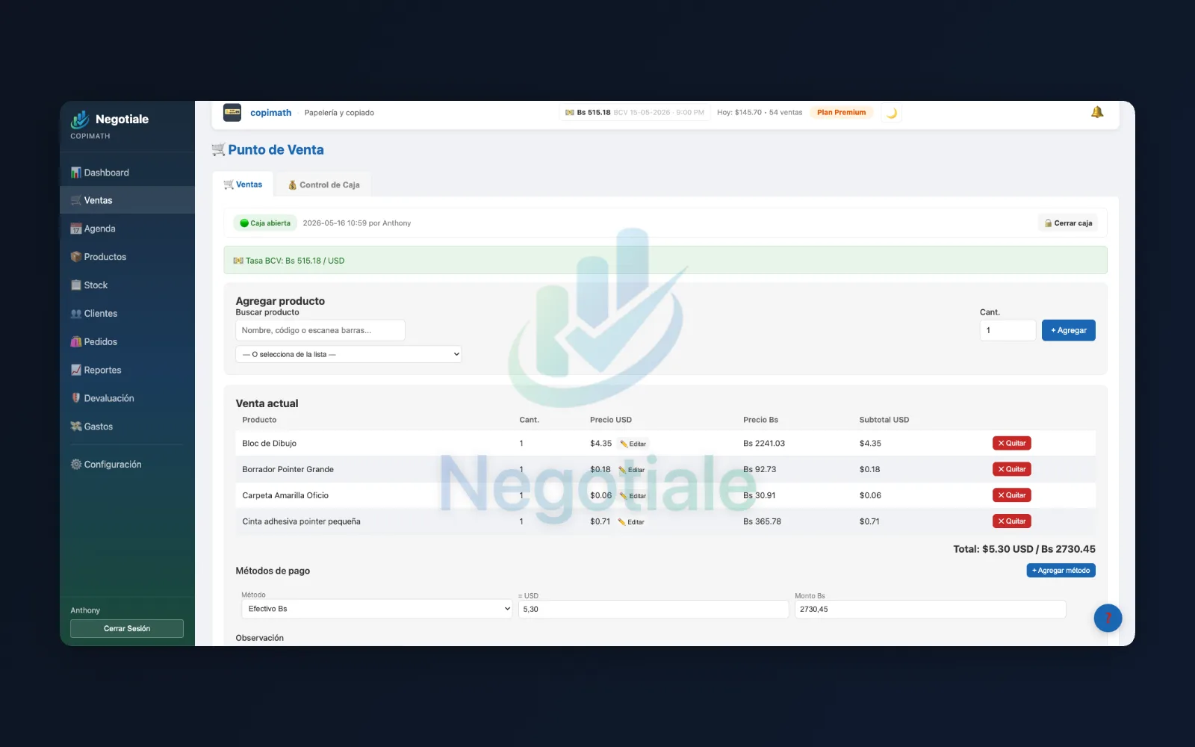Open the Dashboard sidebar item
The width and height of the screenshot is (1195, 747).
pos(127,173)
